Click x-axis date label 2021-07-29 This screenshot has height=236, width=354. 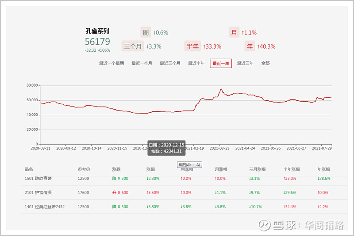click(x=322, y=148)
